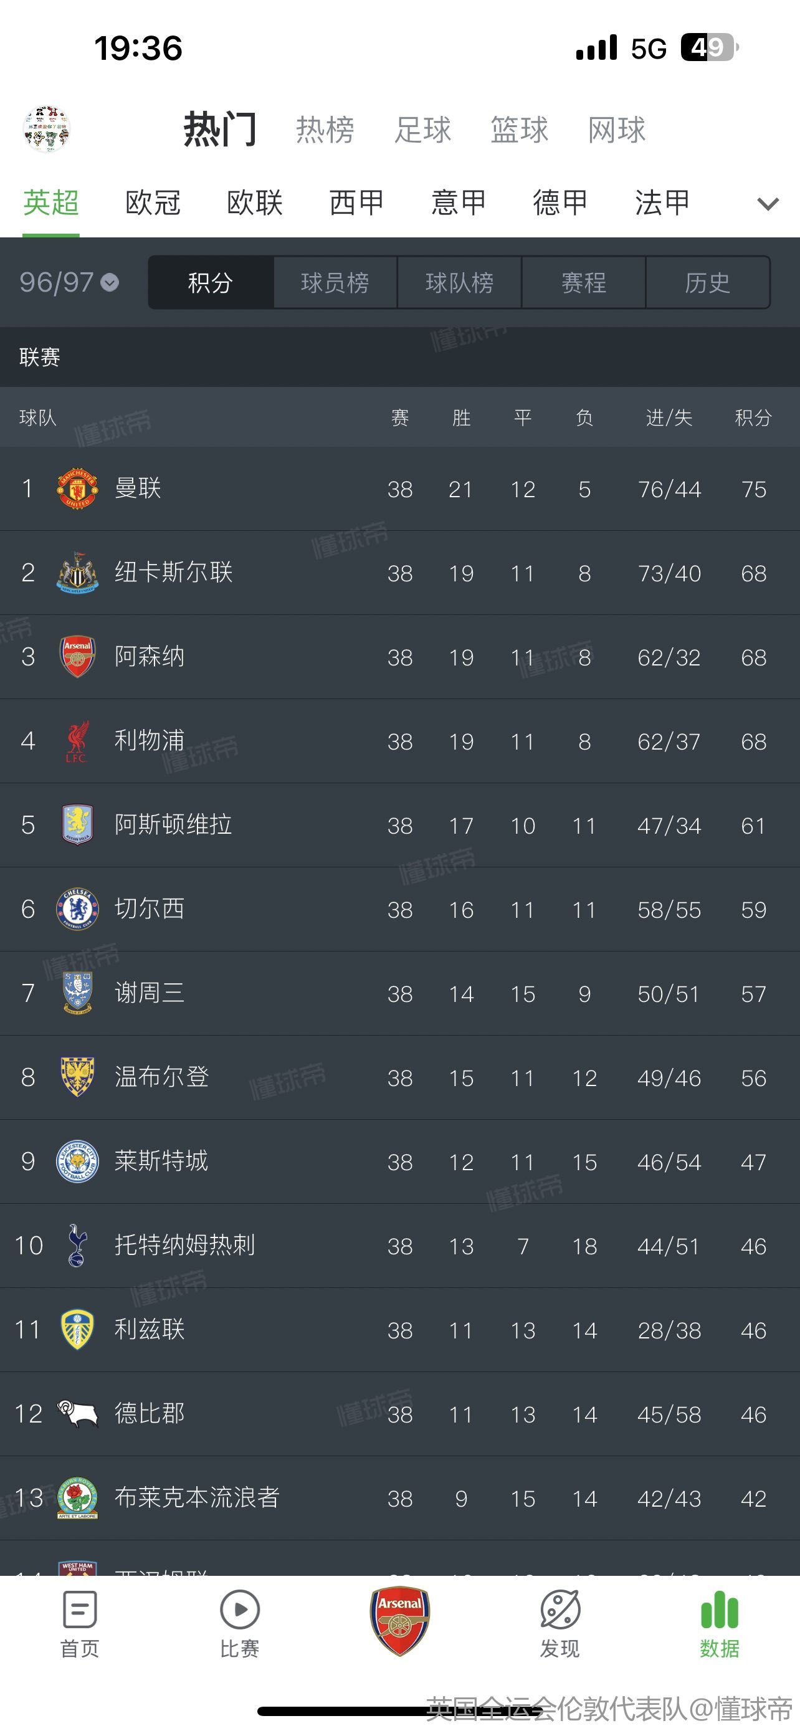Tap the center Arsenal crest button
Screen dimensions: 800x1731
[x=399, y=1620]
